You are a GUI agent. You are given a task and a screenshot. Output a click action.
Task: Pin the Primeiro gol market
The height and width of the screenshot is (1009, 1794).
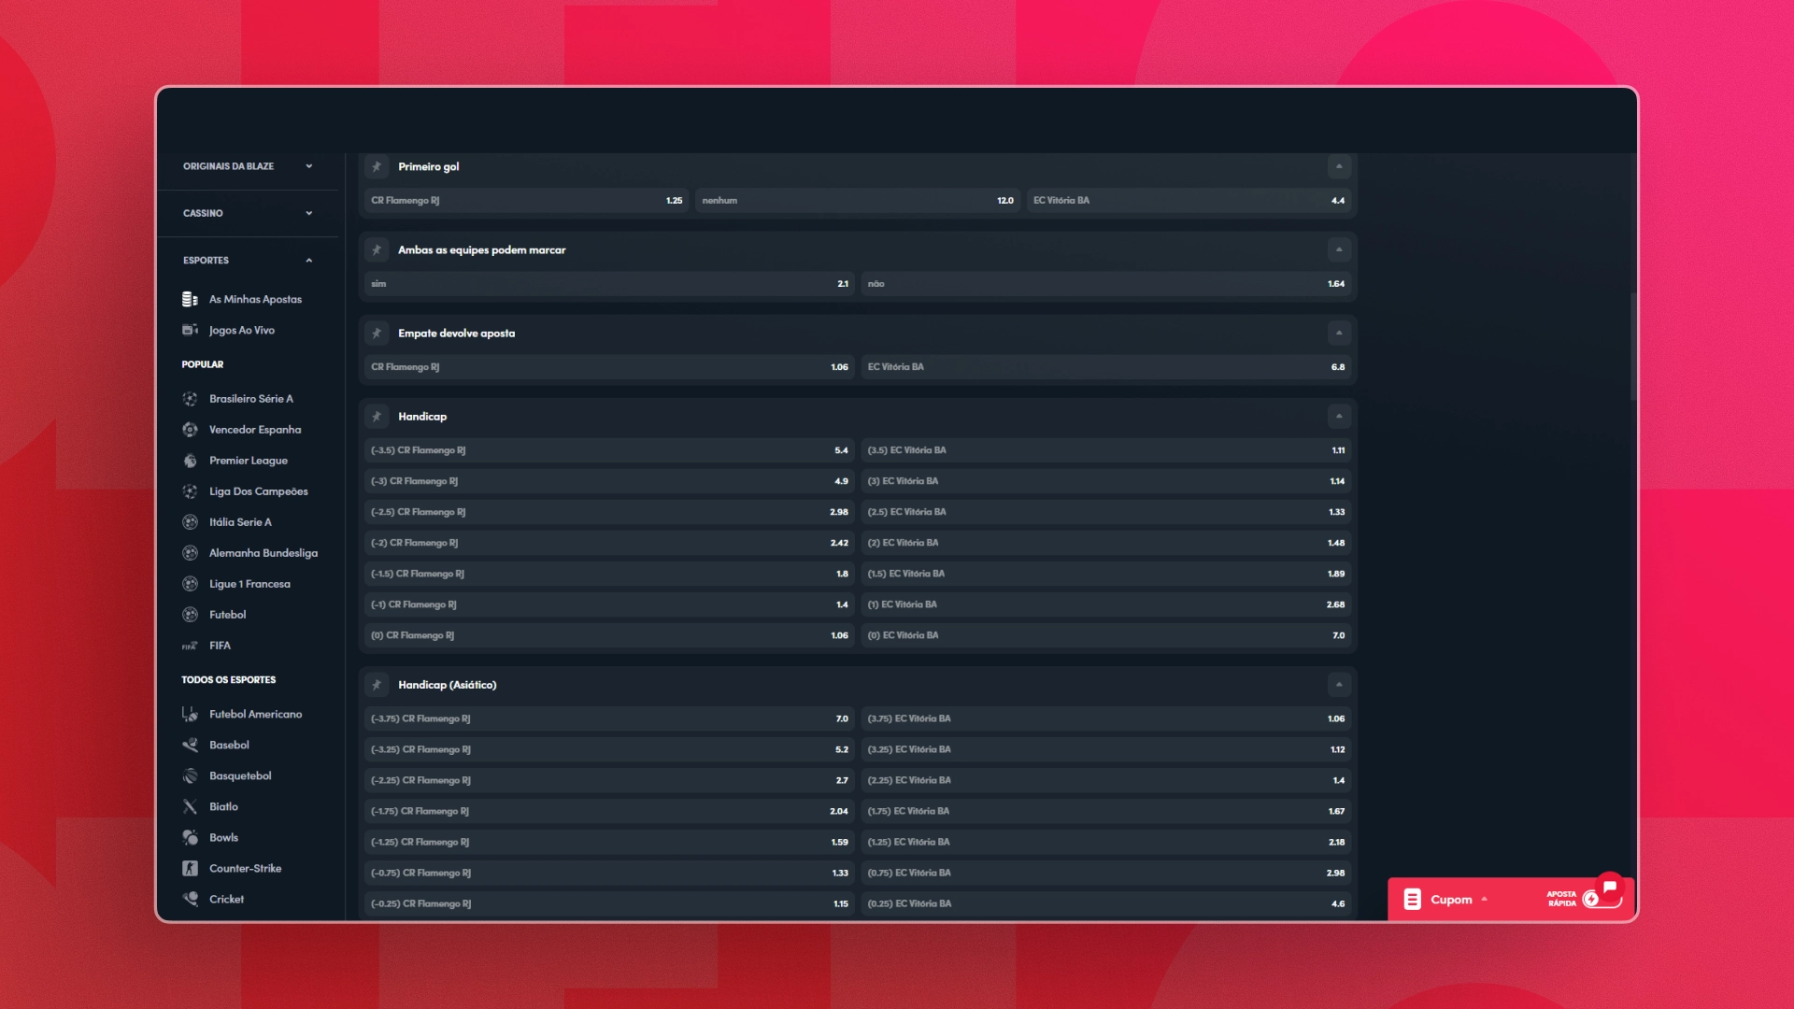click(x=377, y=166)
